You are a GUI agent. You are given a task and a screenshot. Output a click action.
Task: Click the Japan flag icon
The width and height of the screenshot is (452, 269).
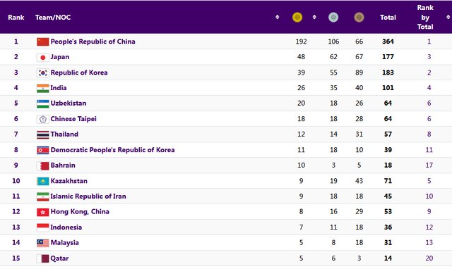tap(42, 57)
